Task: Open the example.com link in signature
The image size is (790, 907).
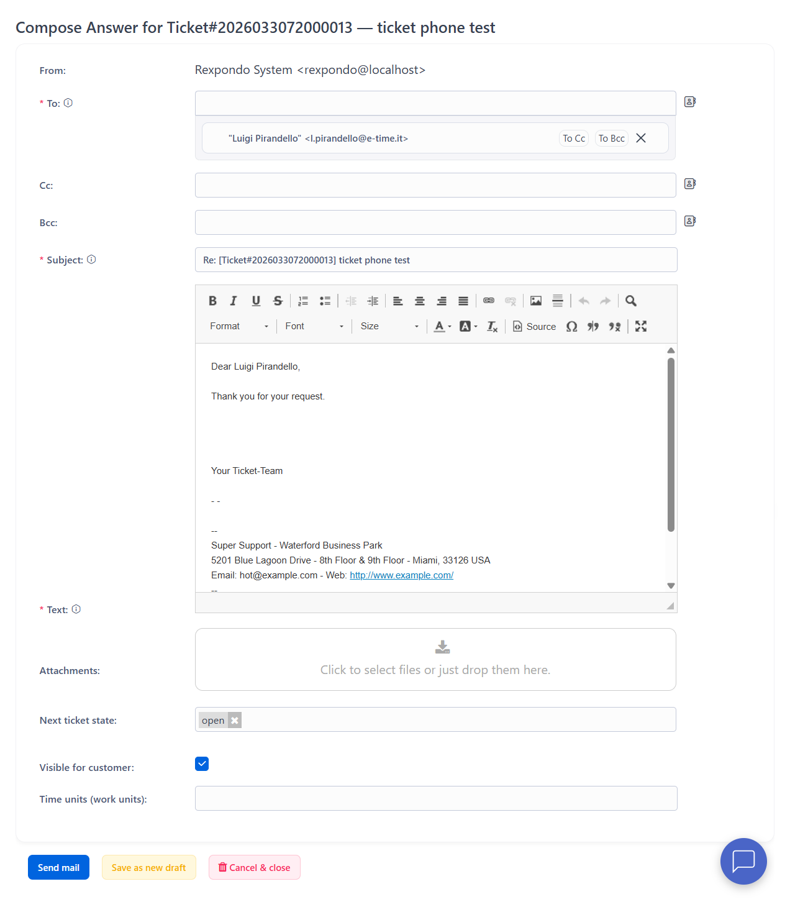Action: click(x=401, y=575)
